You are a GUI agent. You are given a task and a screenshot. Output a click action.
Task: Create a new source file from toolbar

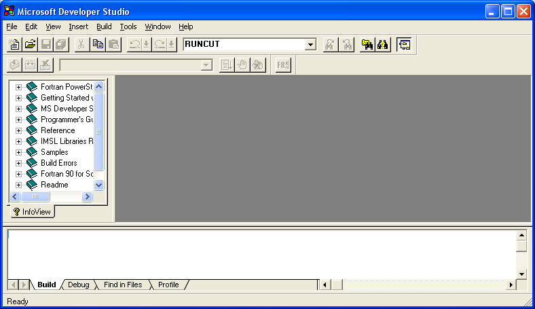tap(14, 44)
